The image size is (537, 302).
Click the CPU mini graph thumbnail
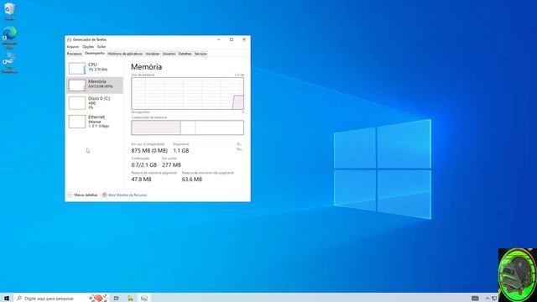coord(77,68)
